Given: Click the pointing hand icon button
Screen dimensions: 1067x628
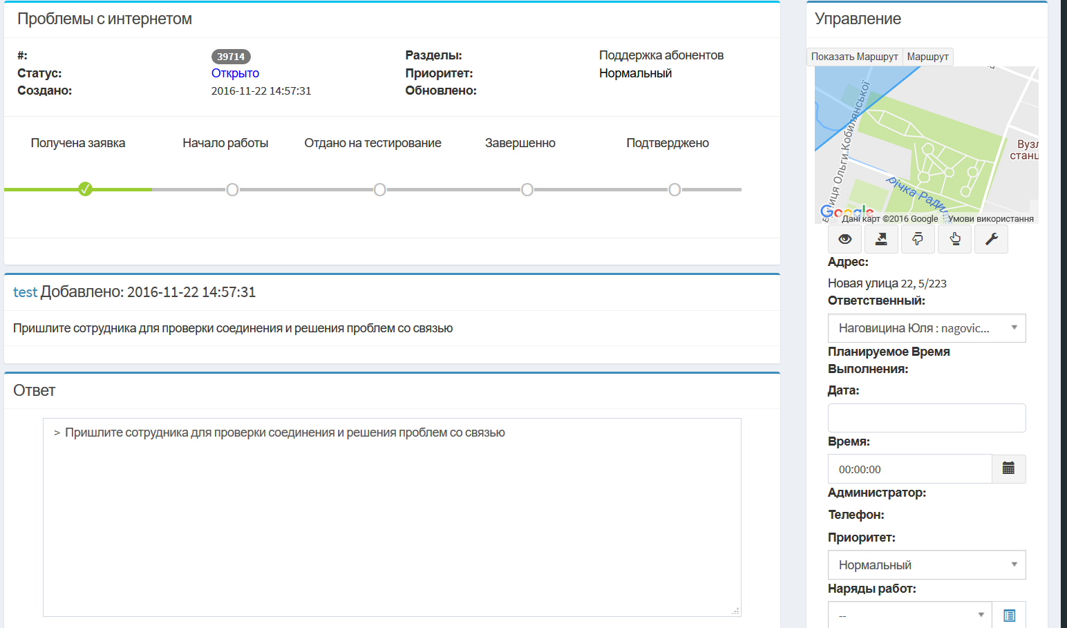Looking at the screenshot, I should pos(954,239).
